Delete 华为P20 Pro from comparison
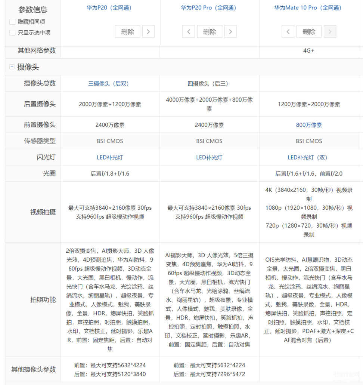 [x=210, y=32]
